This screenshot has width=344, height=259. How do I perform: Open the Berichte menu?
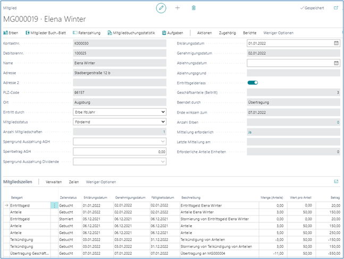(249, 33)
